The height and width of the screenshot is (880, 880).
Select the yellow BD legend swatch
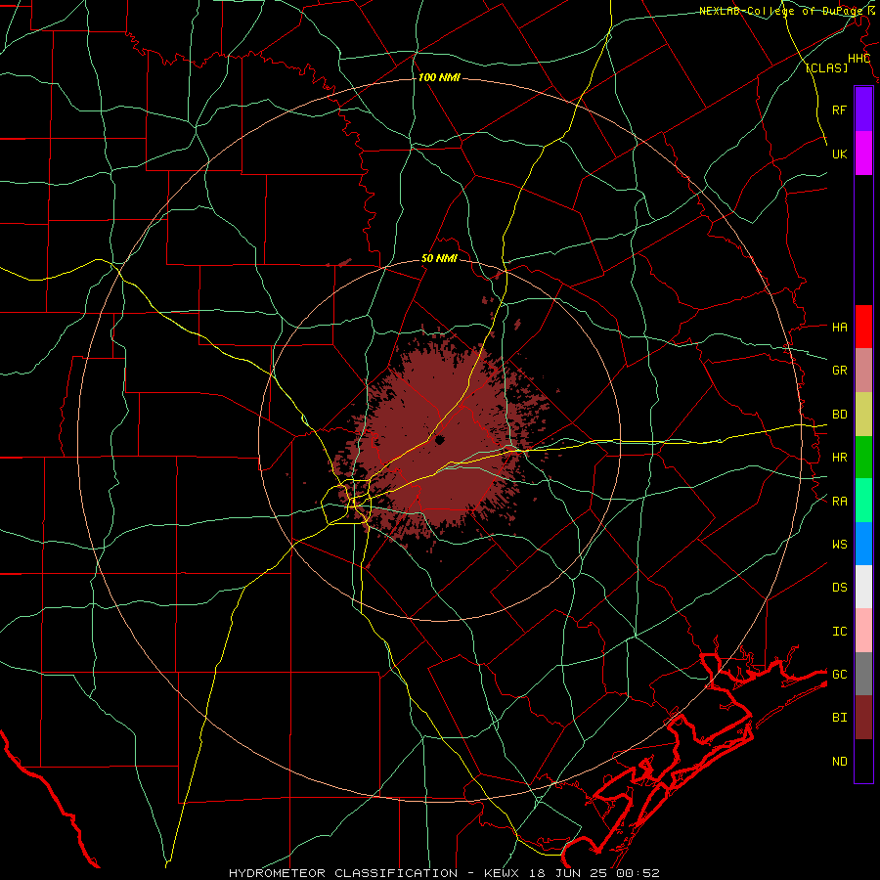[x=863, y=415]
